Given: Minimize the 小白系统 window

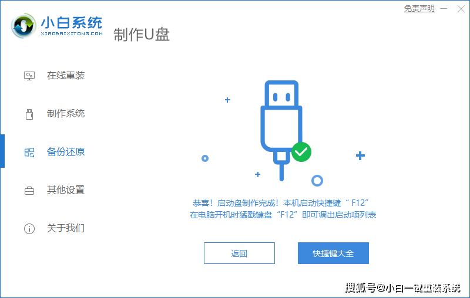Looking at the screenshot, I should [x=444, y=9].
